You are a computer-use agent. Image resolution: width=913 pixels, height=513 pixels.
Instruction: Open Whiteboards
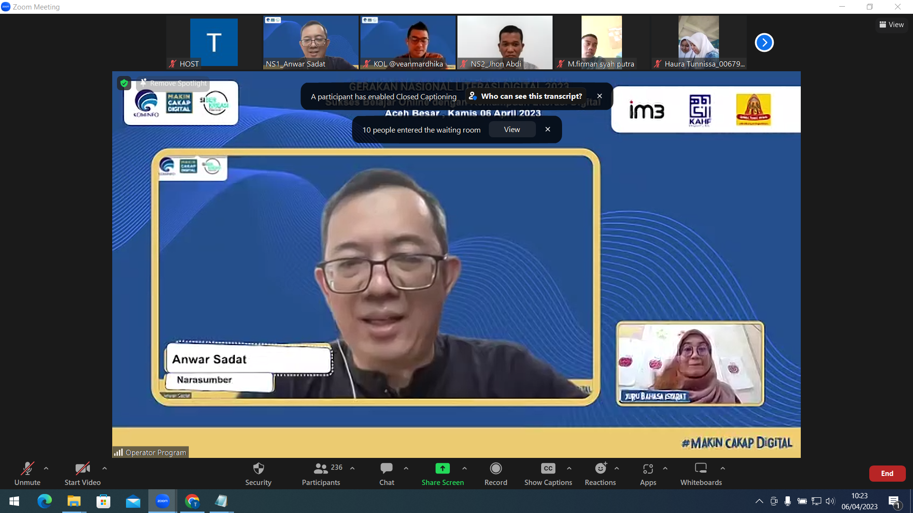[x=701, y=474]
